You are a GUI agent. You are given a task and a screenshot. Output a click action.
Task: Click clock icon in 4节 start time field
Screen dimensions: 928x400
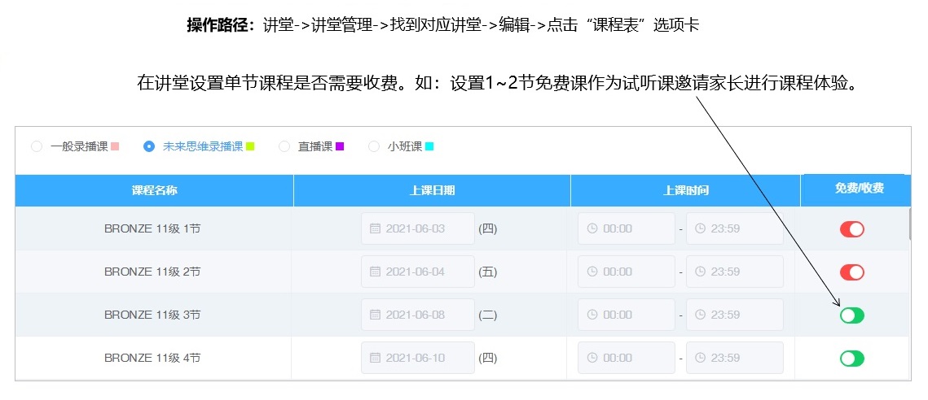pyautogui.click(x=592, y=358)
